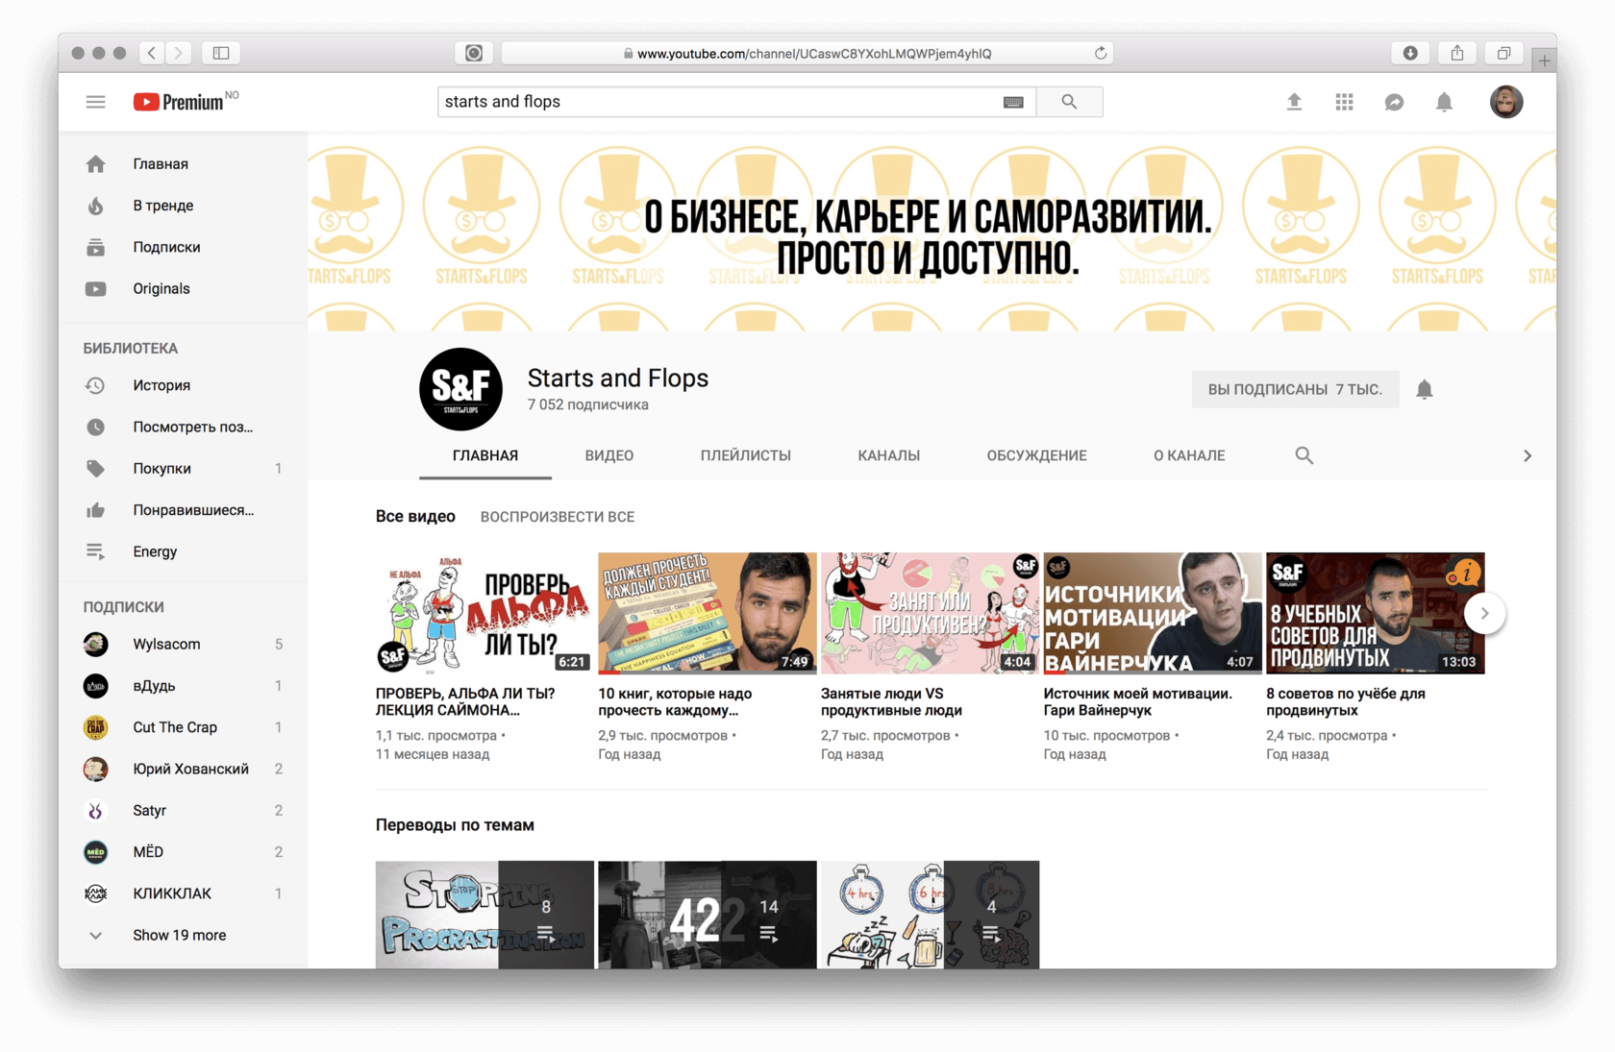
Task: Go to Главная in the sidebar
Action: pos(183,164)
